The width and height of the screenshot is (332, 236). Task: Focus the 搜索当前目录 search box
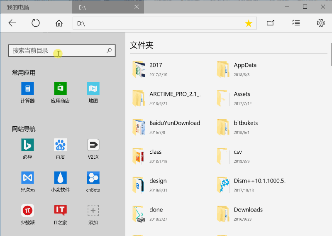pos(62,50)
